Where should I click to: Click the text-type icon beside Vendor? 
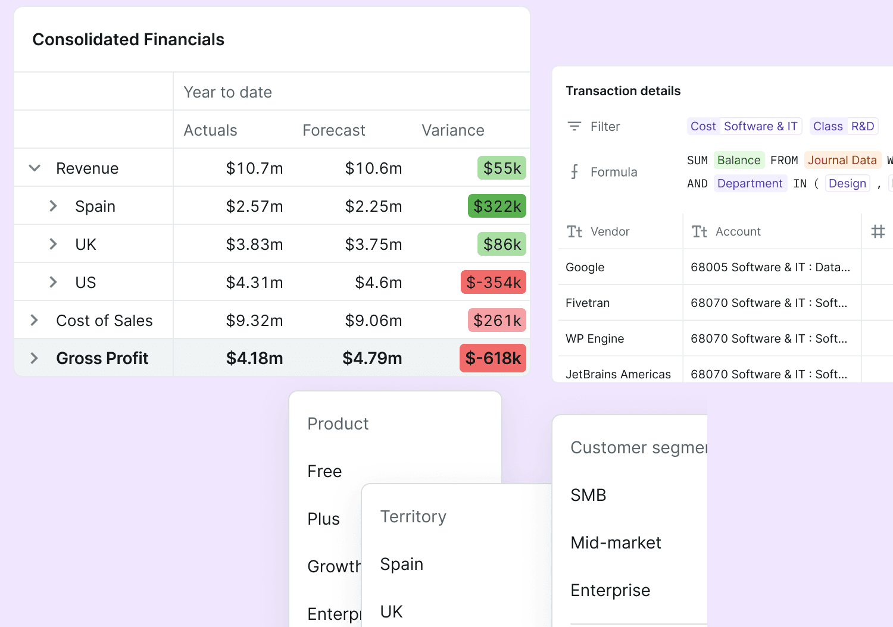574,231
